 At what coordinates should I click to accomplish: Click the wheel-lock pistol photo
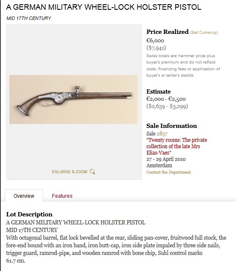pyautogui.click(x=74, y=100)
